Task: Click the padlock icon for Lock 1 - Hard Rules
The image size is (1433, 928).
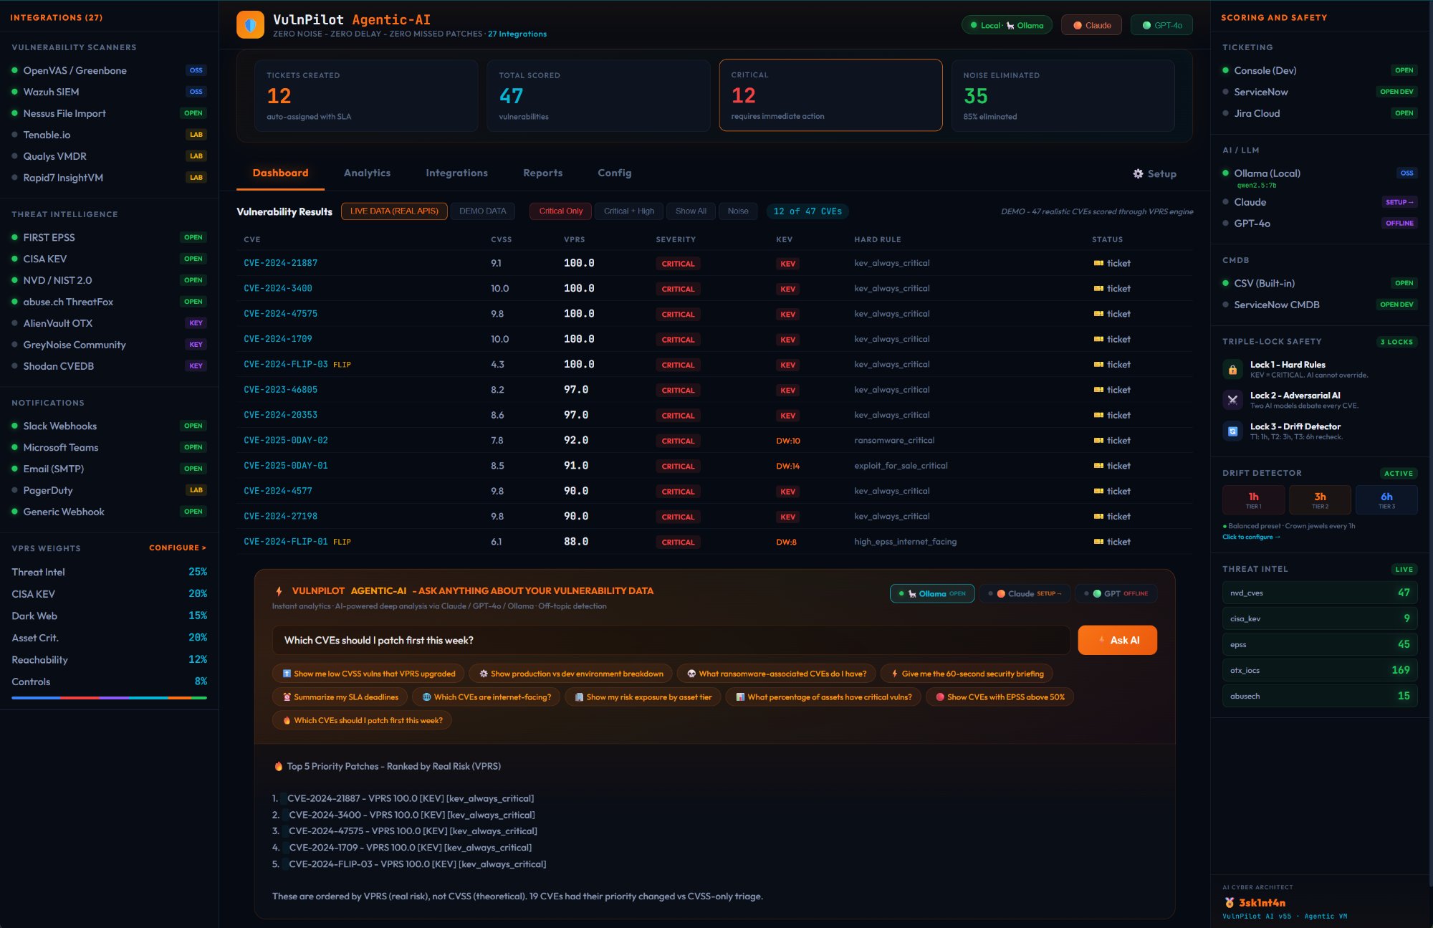Action: click(1232, 370)
